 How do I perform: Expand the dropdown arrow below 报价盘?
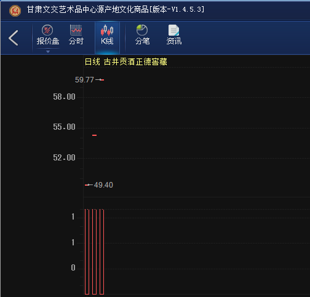tap(48, 52)
